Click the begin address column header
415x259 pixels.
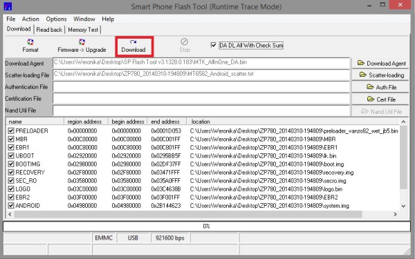(x=127, y=122)
